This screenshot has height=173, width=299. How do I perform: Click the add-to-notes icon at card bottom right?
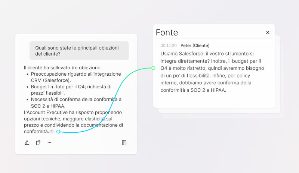pos(124,142)
